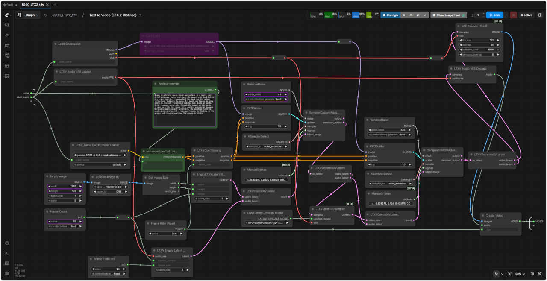
Task: Increase noise_seed 45 with right arrow
Action: click(x=286, y=94)
